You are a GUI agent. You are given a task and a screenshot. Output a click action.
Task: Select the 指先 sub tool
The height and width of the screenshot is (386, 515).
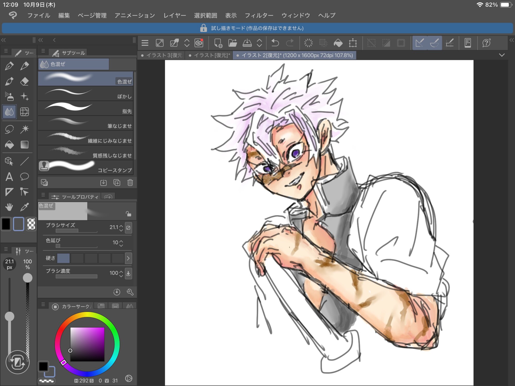(x=85, y=108)
